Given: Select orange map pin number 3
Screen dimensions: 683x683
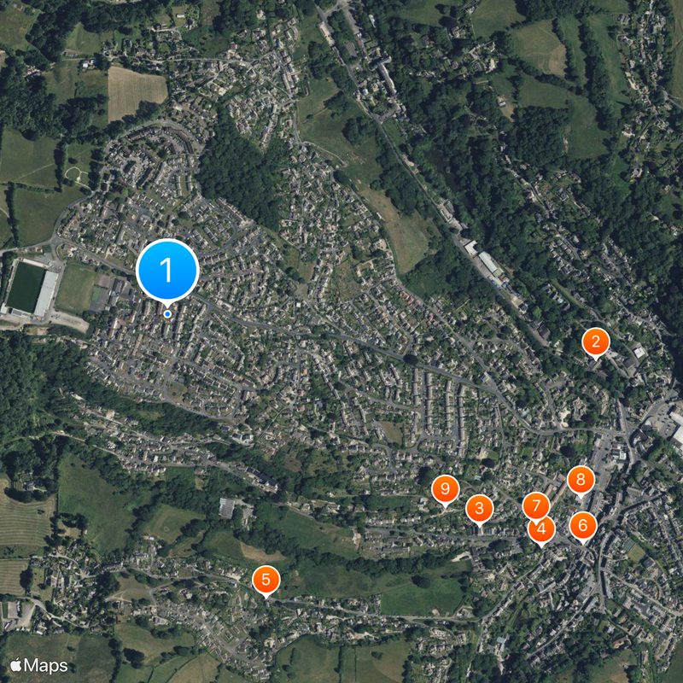Looking at the screenshot, I should pos(479,509).
